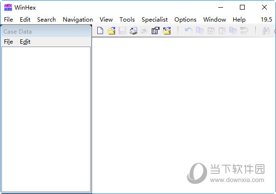Click the Case Data panel header
Screen dimensions: 276x194
46,31
